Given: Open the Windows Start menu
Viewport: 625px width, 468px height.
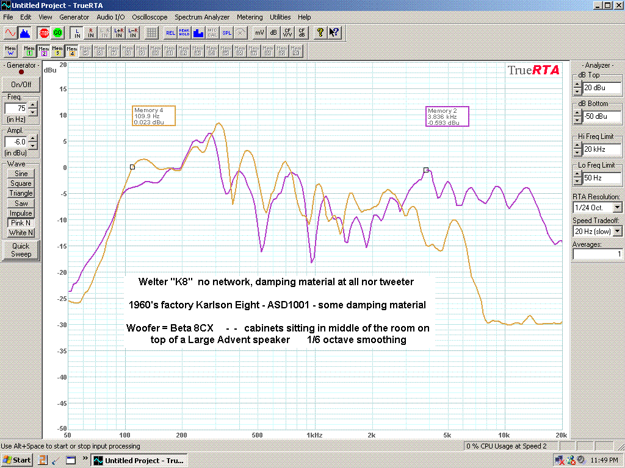Looking at the screenshot, I should click(x=16, y=460).
